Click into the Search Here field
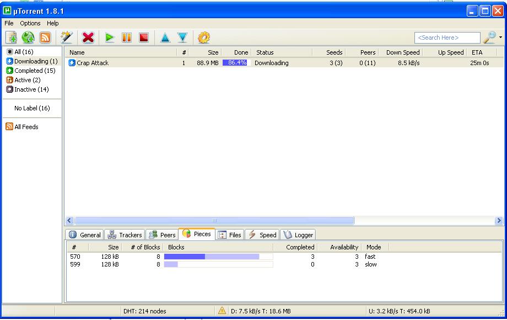507x320 pixels. point(447,38)
